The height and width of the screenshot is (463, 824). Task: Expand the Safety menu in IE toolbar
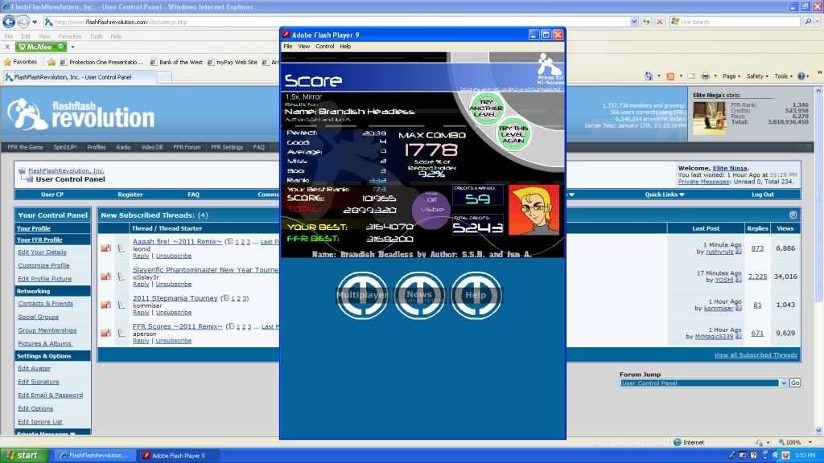[756, 76]
